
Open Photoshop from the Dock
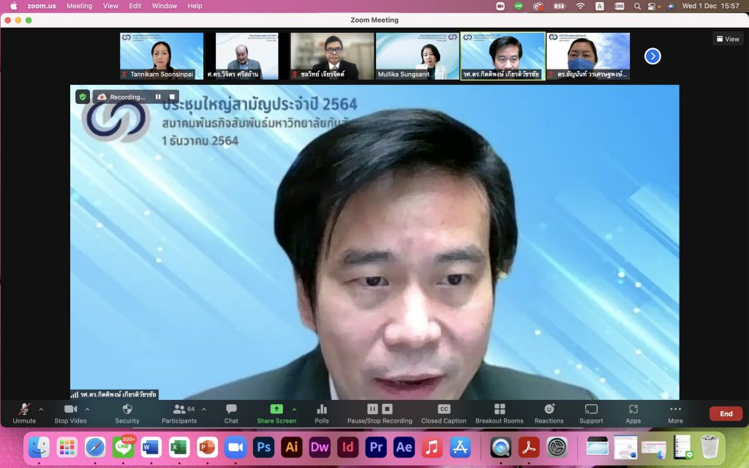pyautogui.click(x=263, y=448)
